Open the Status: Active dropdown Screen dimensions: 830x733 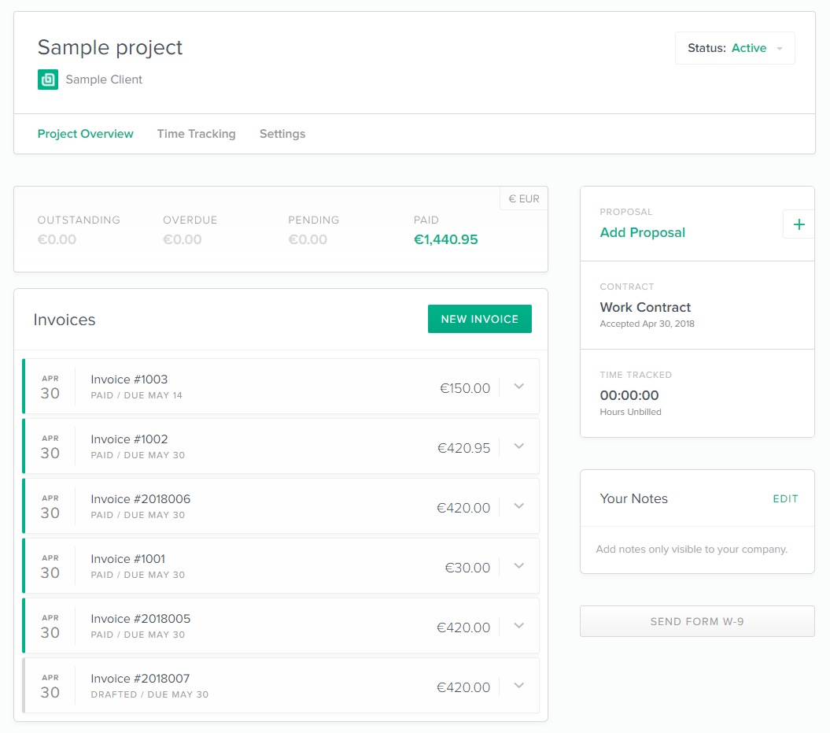tap(735, 48)
